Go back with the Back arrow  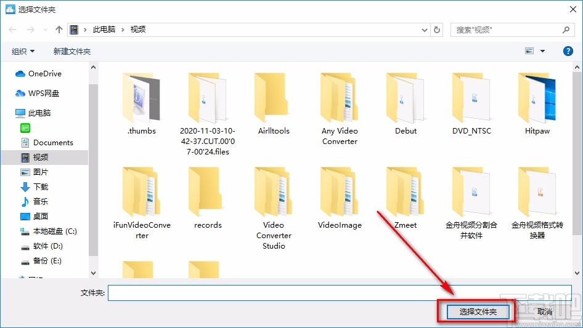point(12,30)
